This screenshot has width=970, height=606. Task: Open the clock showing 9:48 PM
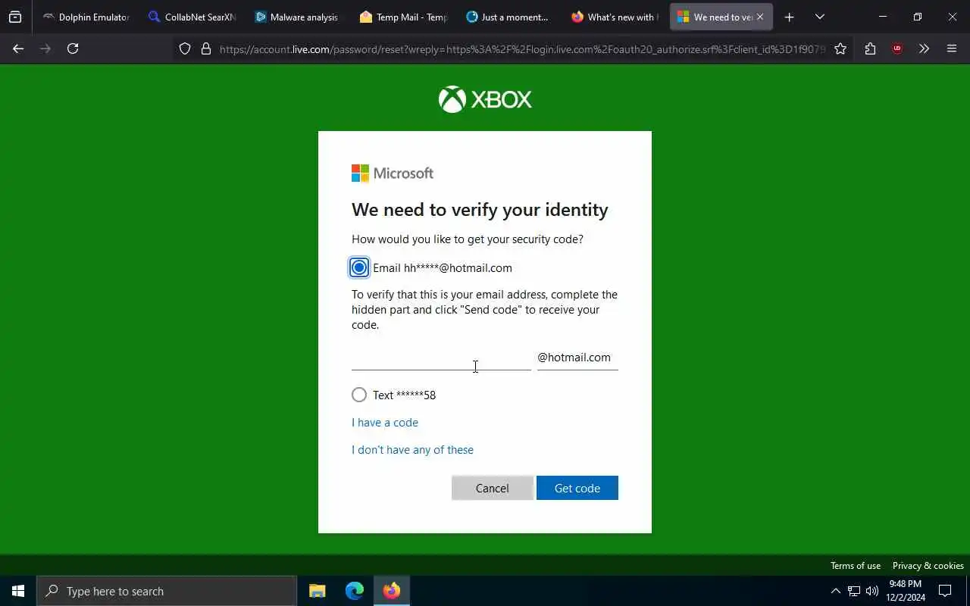(906, 591)
